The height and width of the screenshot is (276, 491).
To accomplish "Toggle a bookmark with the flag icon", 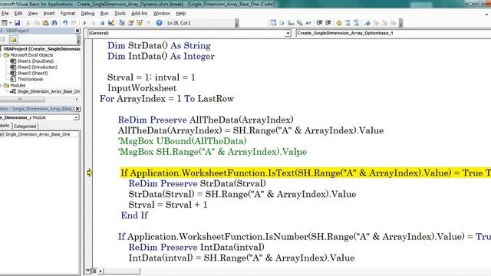I will pyautogui.click(x=367, y=23).
